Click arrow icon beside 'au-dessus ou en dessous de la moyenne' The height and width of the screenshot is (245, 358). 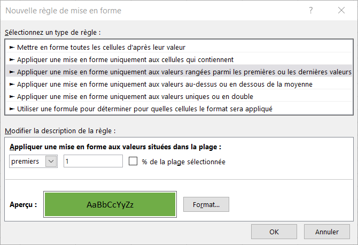click(x=12, y=85)
